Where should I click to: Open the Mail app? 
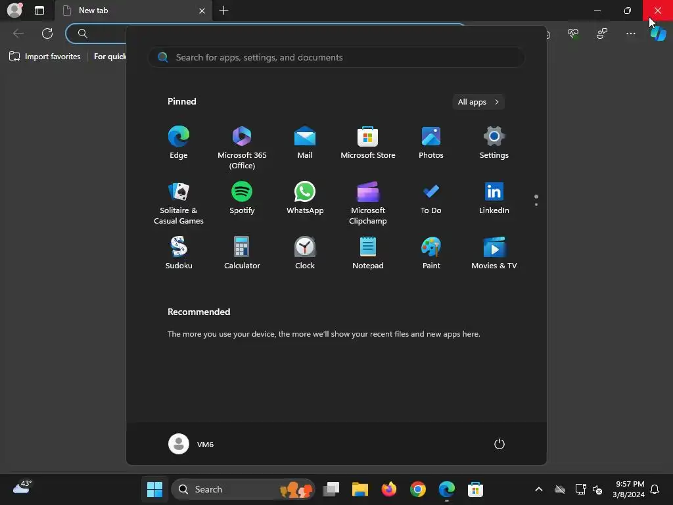tap(305, 143)
